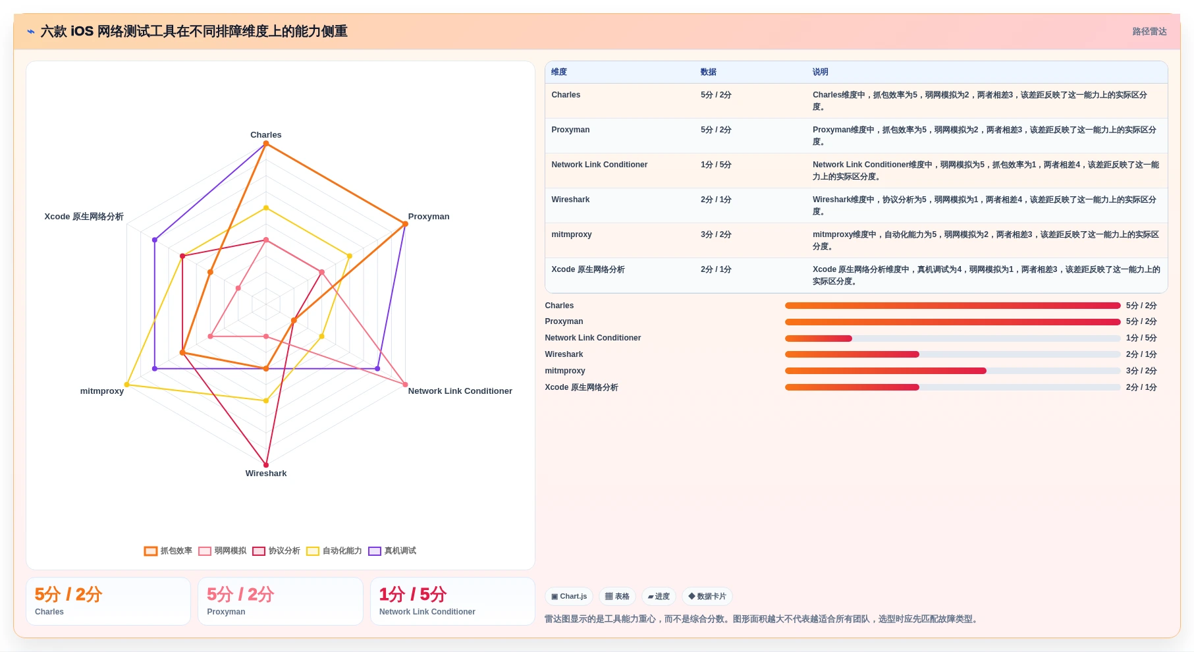Viewport: 1194px width, 652px height.
Task: Toggle the 弱网模拟 legend swatch
Action: coord(205,551)
